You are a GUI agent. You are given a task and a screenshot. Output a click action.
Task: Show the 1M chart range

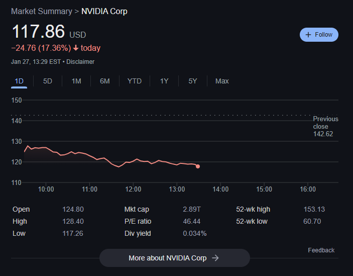[76, 81]
